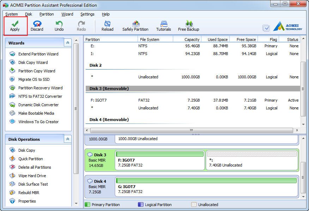Open the Windows To Go Creator

coord(38,122)
